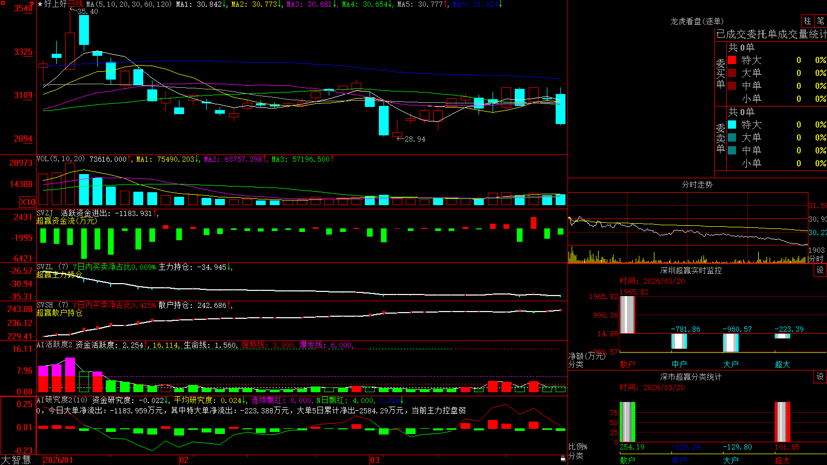The height and width of the screenshot is (465, 827).
Task: Click the 深市超赢分类统计 panel title
Action: tap(691, 377)
